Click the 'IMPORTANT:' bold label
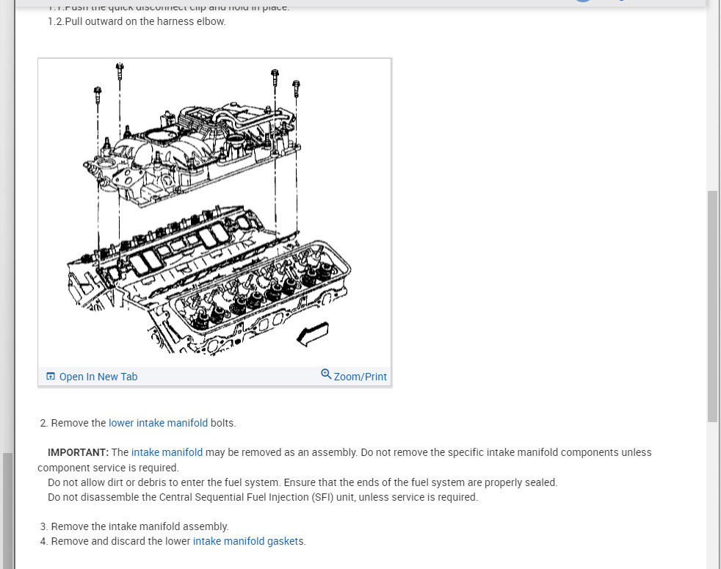Viewport: 721px width, 569px height. coord(78,452)
